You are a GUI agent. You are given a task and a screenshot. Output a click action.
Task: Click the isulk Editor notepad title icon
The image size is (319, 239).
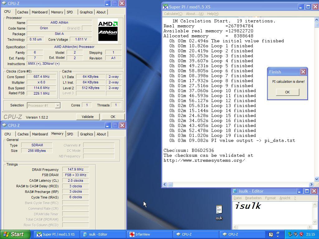(235, 191)
